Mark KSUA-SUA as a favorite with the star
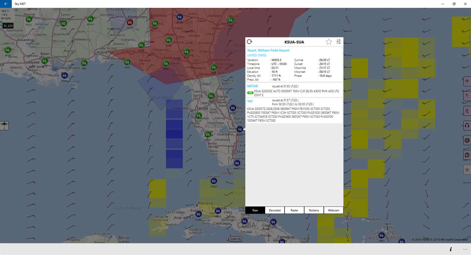Viewport: 471px width, 255px height. point(329,42)
